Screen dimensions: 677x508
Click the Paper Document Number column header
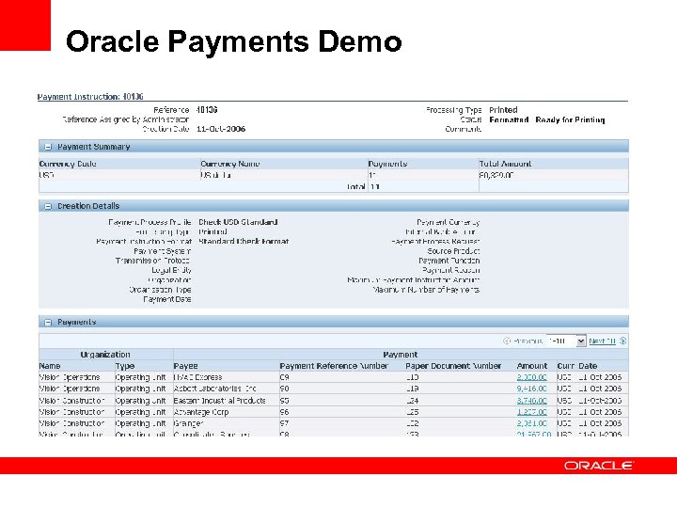453,366
